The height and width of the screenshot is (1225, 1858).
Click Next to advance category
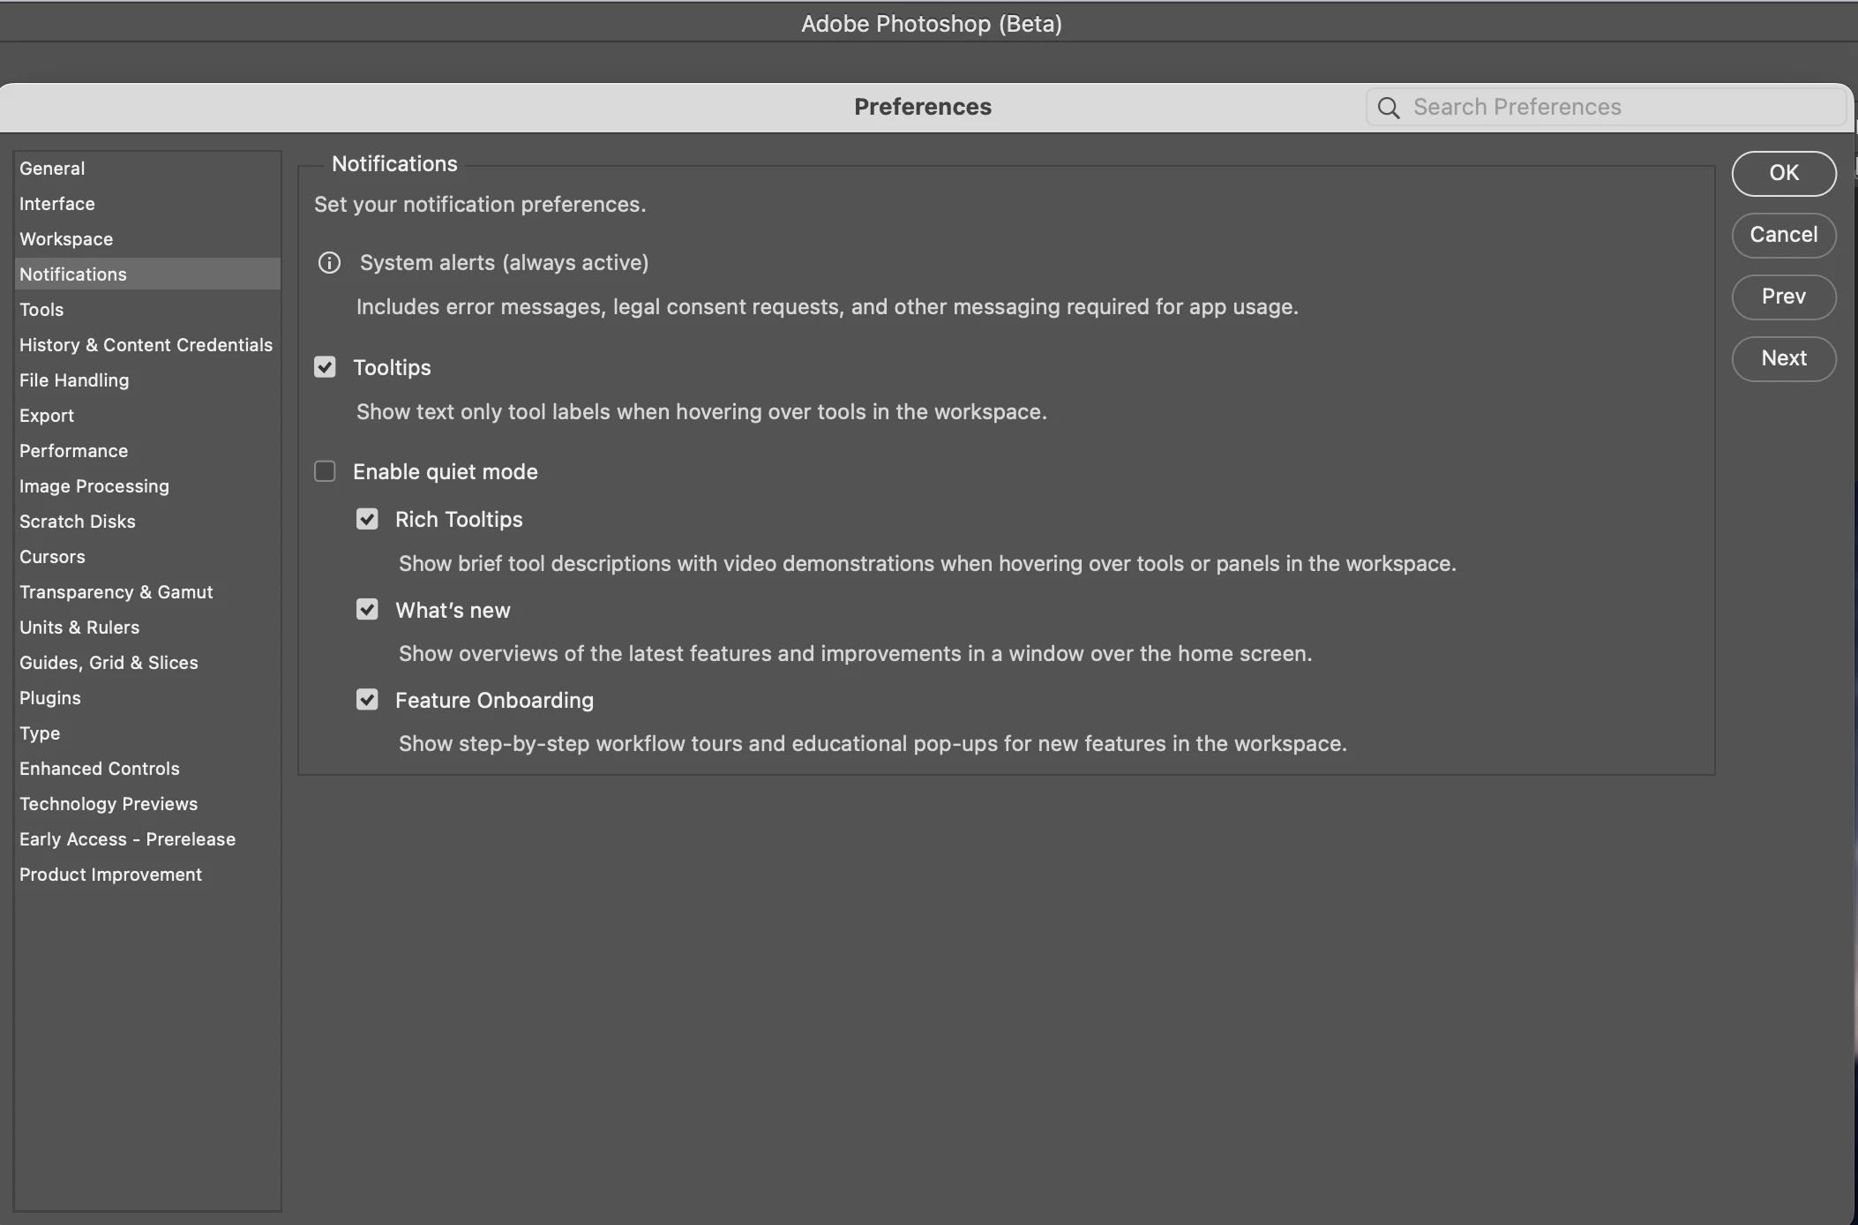[1784, 358]
